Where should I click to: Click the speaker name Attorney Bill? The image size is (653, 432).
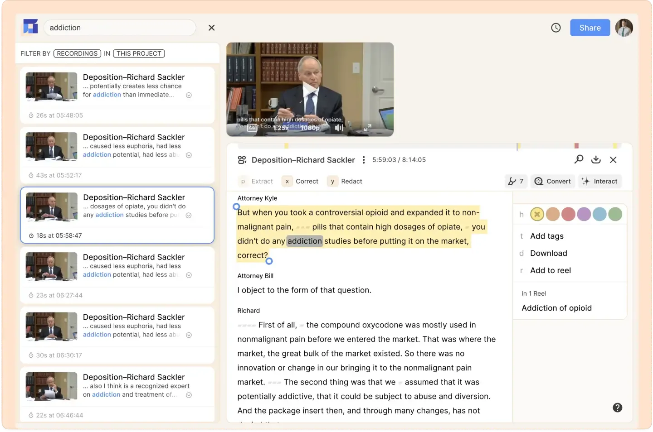255,276
